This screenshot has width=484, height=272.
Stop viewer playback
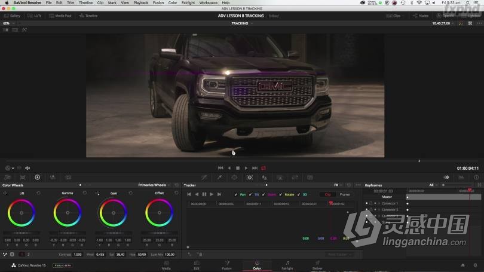point(237,168)
